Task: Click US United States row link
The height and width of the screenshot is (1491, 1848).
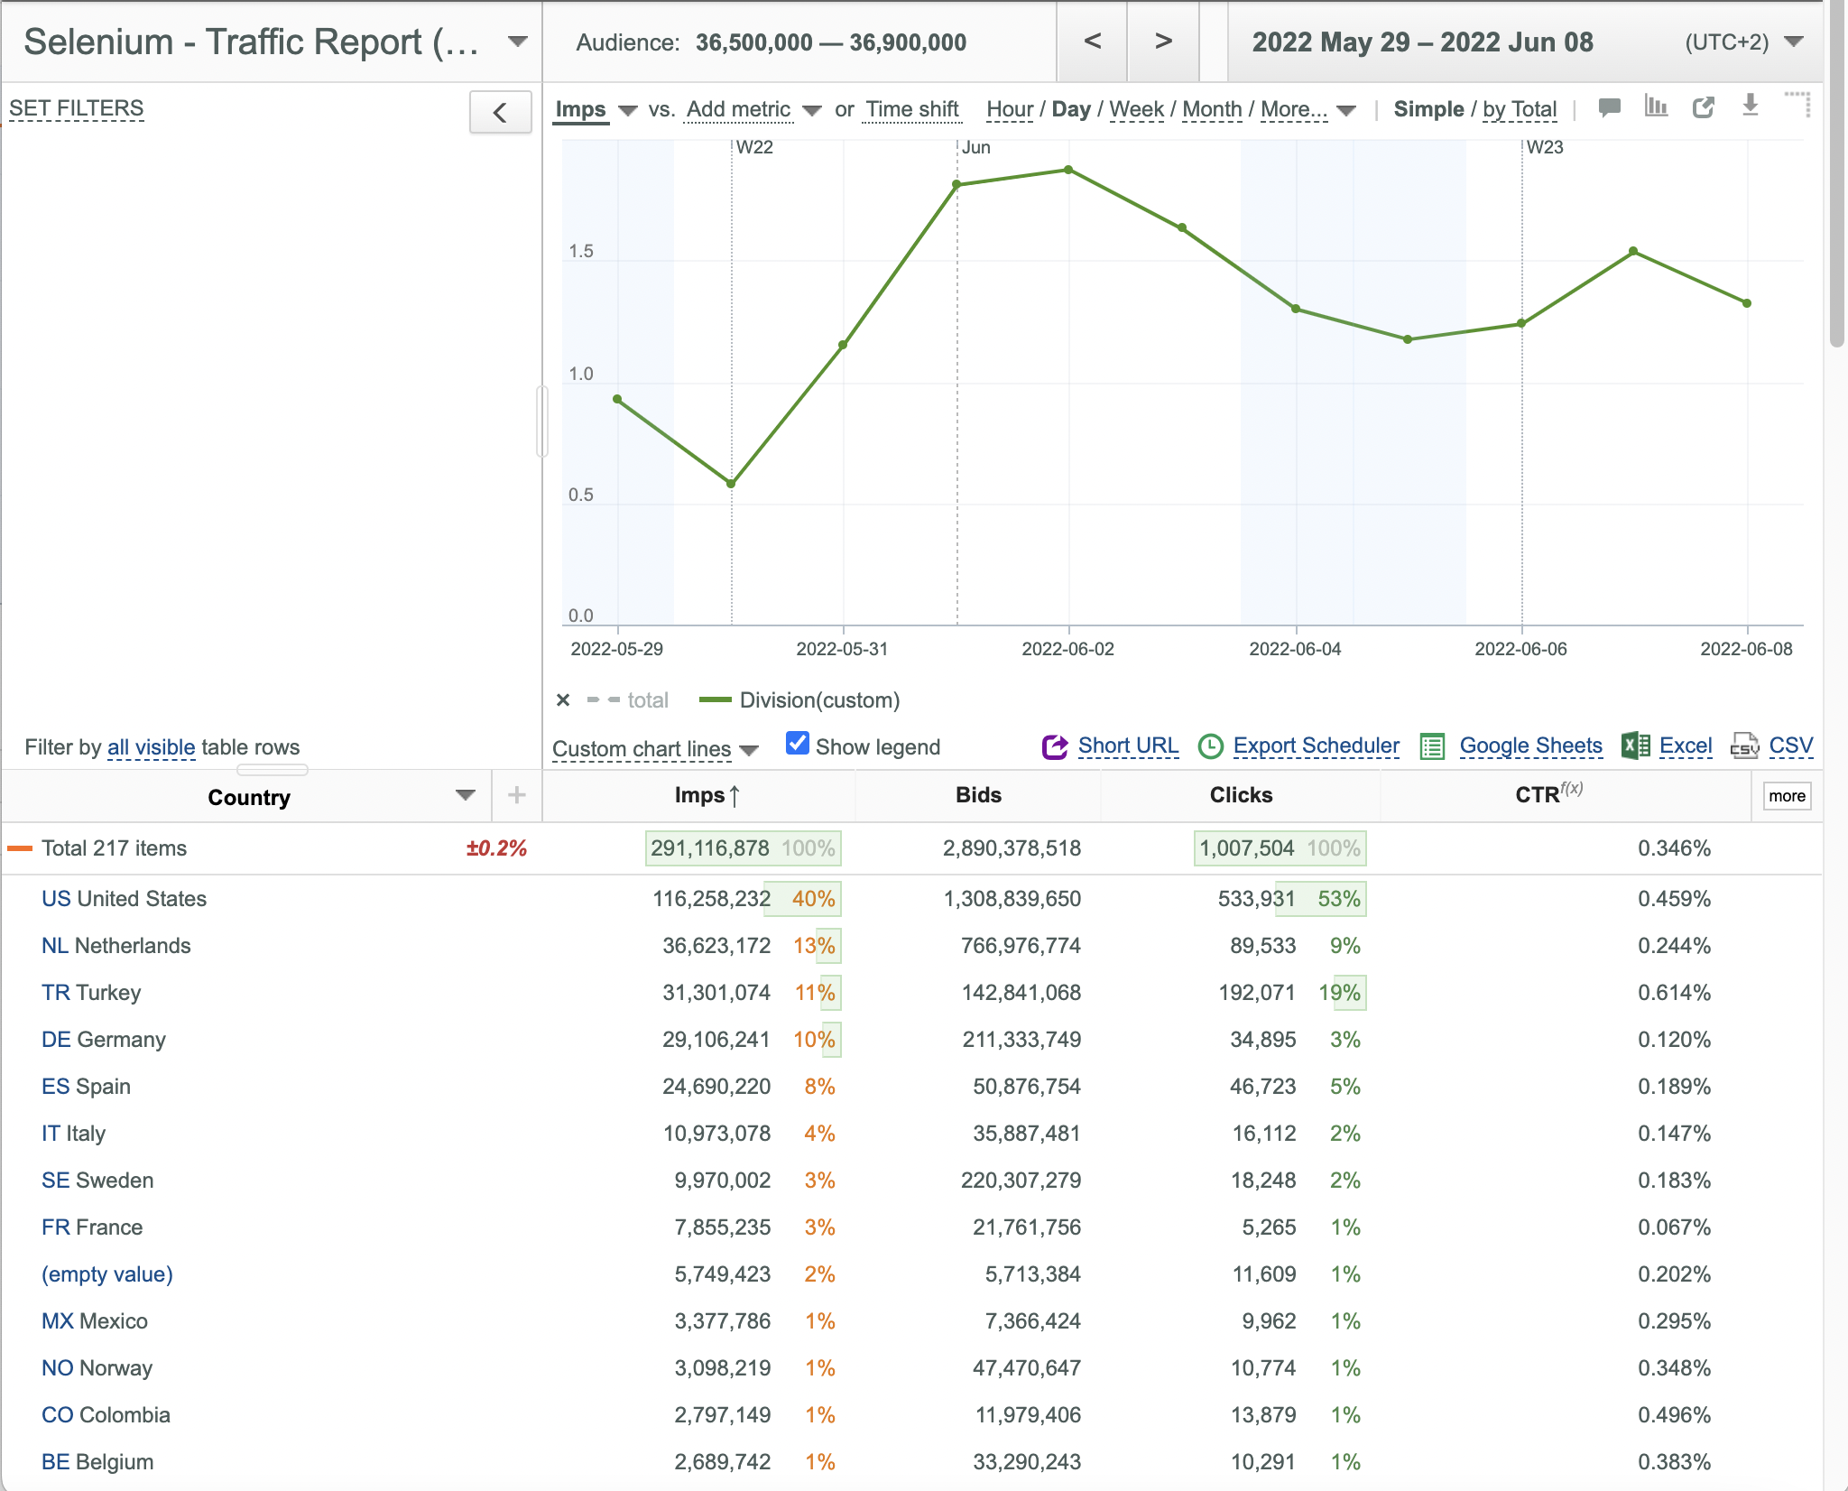Action: click(124, 899)
